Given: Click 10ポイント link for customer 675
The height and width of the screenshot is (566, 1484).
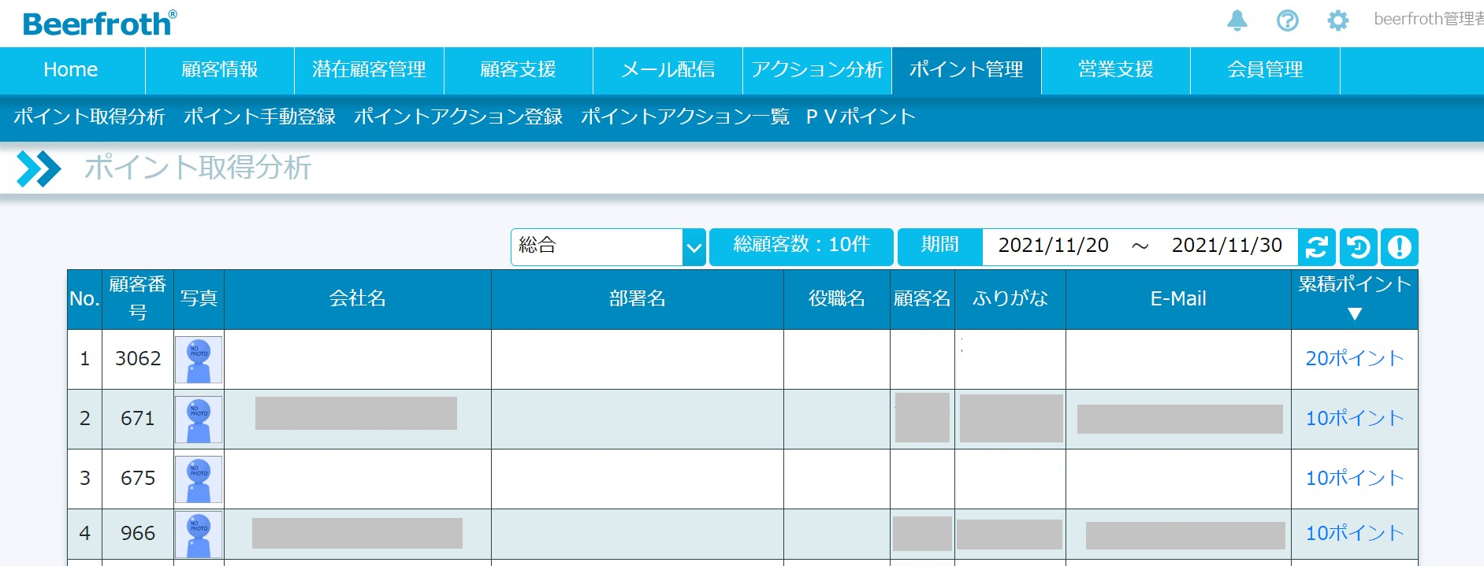Looking at the screenshot, I should click(1354, 478).
